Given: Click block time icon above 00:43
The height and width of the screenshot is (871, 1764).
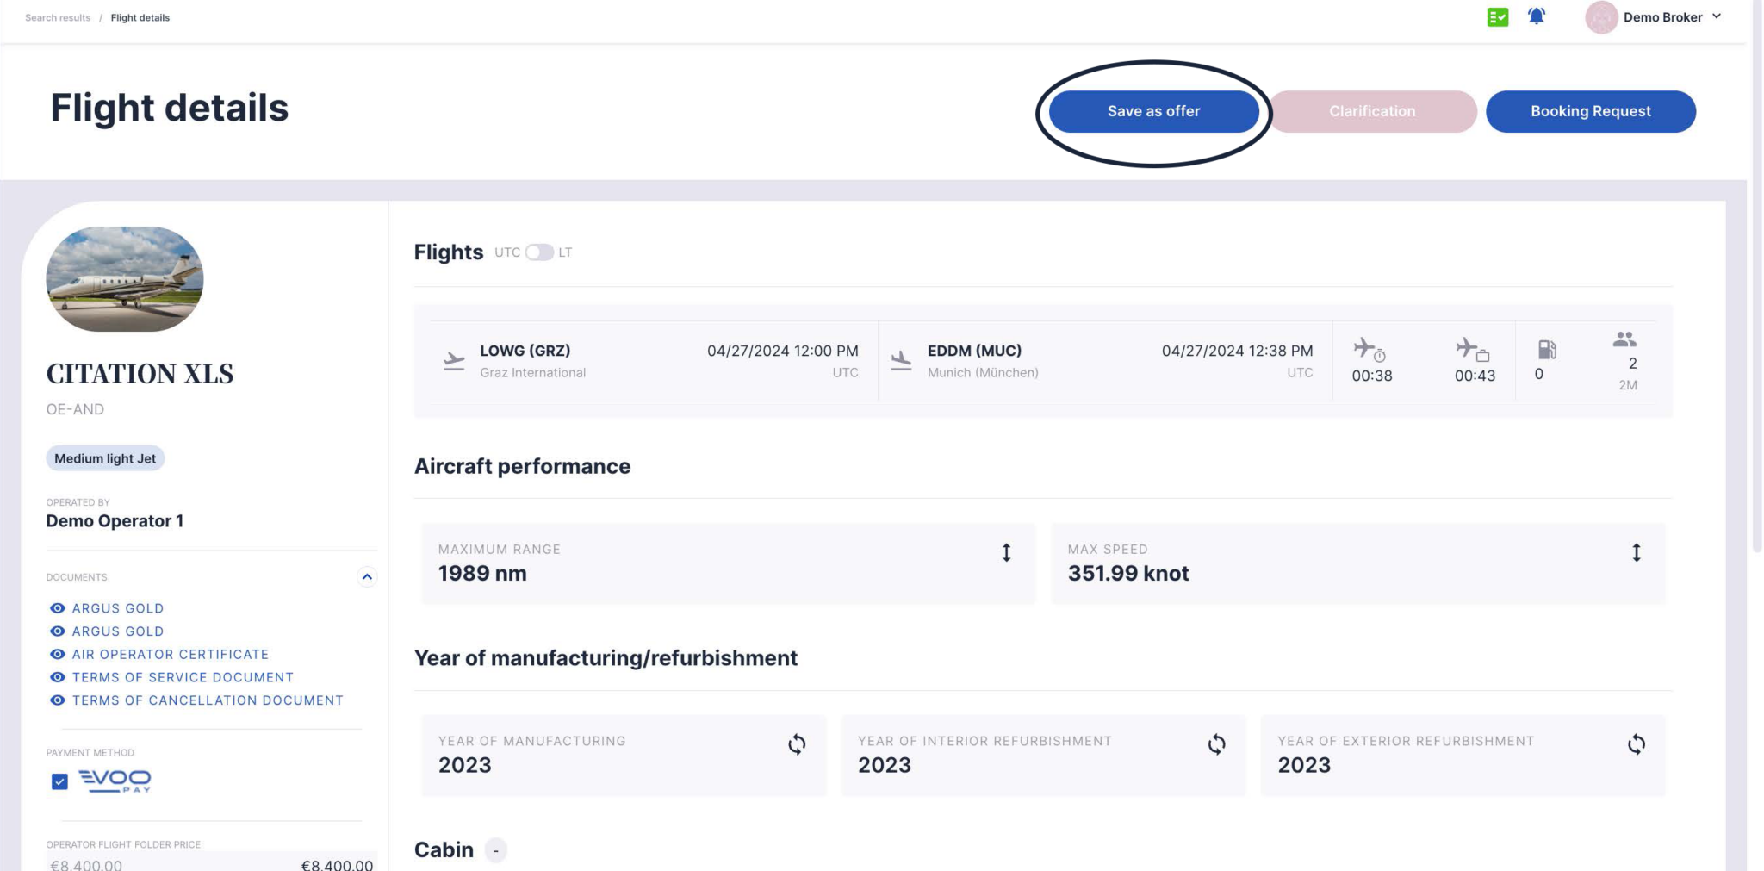Looking at the screenshot, I should tap(1472, 350).
